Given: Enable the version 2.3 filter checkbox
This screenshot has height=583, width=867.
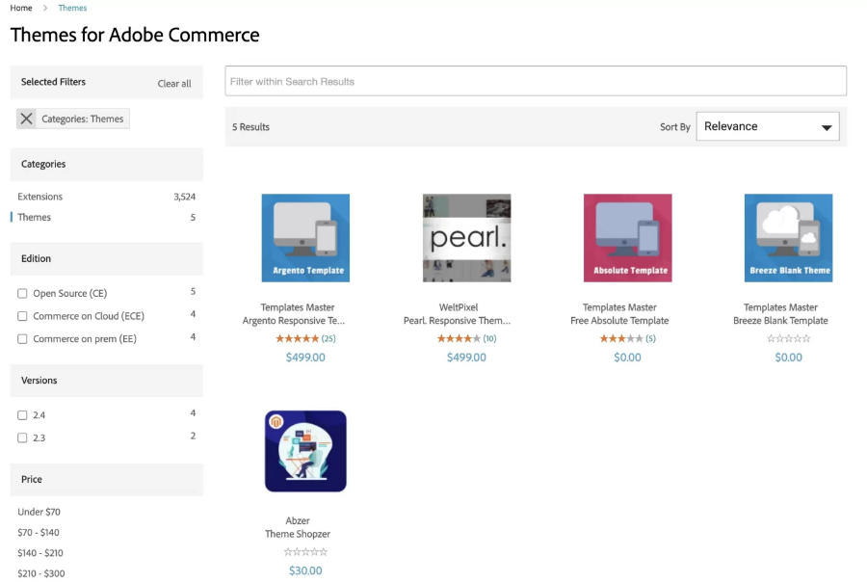Looking at the screenshot, I should pos(22,437).
